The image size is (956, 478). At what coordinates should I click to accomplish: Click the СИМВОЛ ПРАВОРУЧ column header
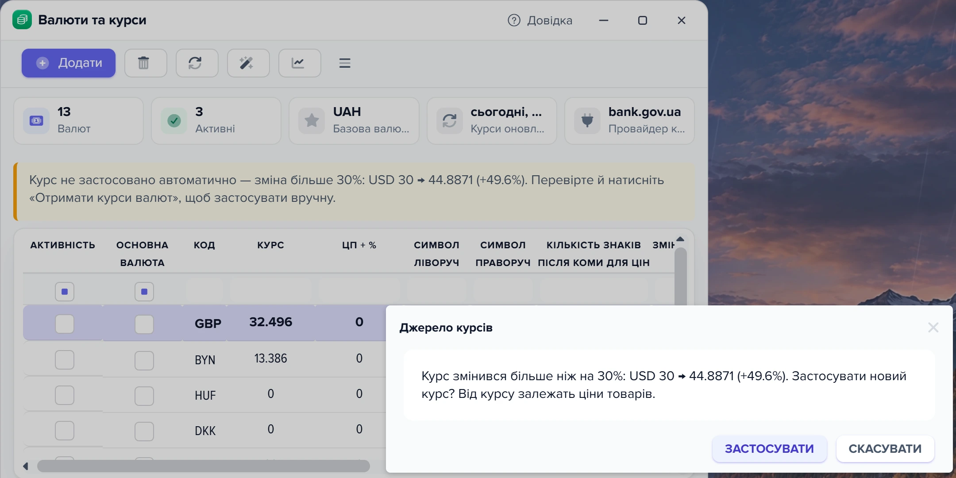(503, 254)
